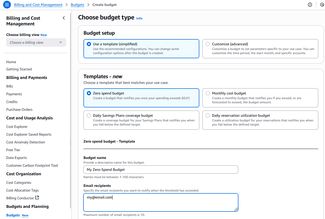This screenshot has height=219, width=325.
Task: Click the Budgets breadcrumb link
Action: click(x=77, y=5)
